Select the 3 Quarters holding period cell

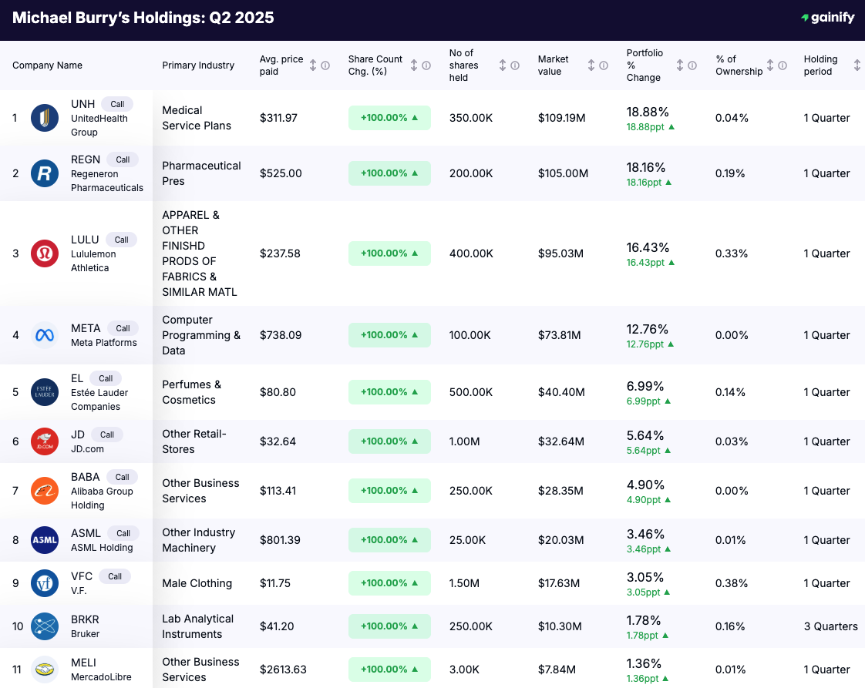[831, 626]
